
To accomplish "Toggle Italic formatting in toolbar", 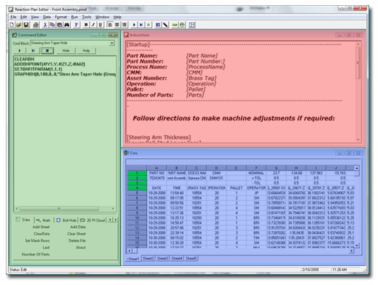I will (x=93, y=25).
